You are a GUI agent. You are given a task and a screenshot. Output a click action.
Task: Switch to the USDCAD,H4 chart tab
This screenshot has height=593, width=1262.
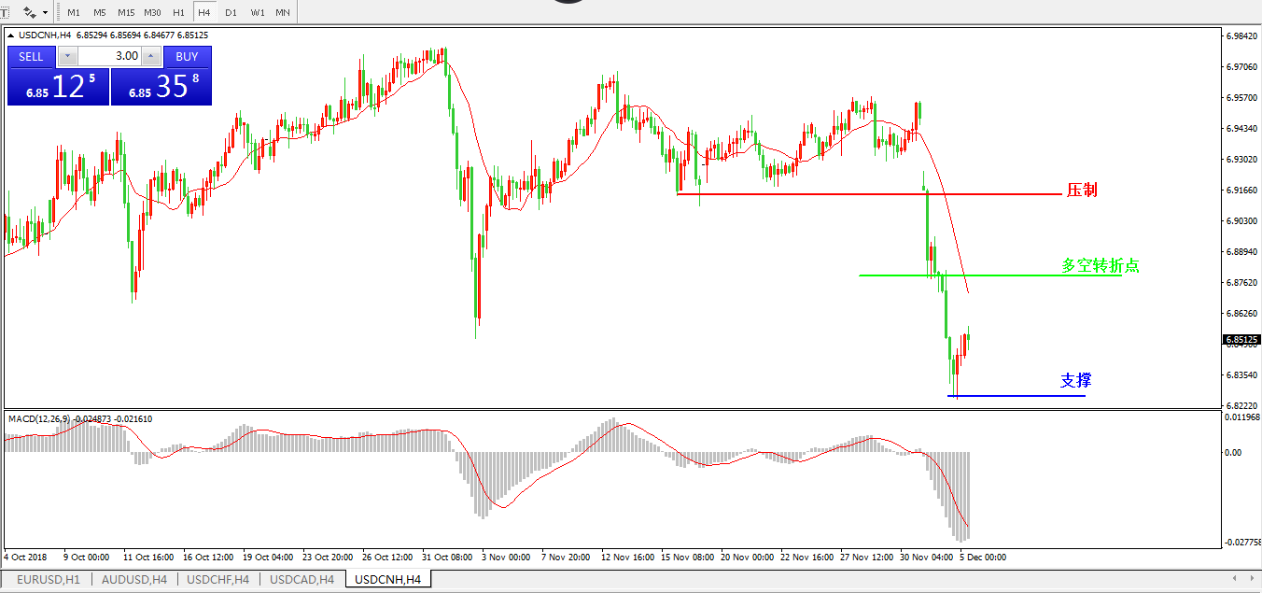pos(301,580)
